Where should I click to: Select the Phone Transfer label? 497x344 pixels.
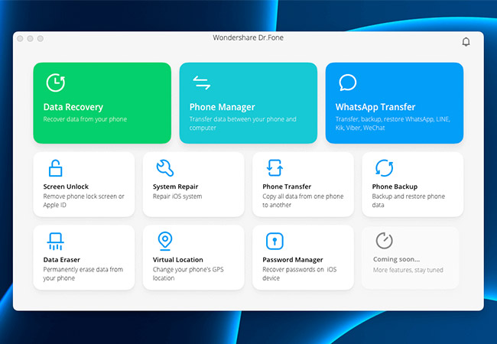[x=287, y=187]
